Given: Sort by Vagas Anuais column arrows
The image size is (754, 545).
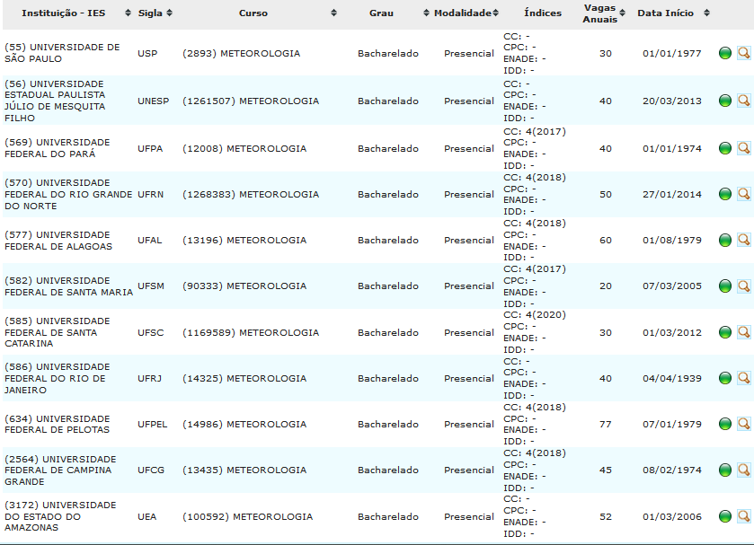Looking at the screenshot, I should (622, 13).
